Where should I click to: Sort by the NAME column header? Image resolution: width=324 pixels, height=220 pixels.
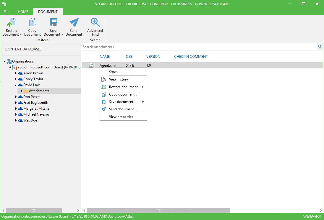[105, 57]
